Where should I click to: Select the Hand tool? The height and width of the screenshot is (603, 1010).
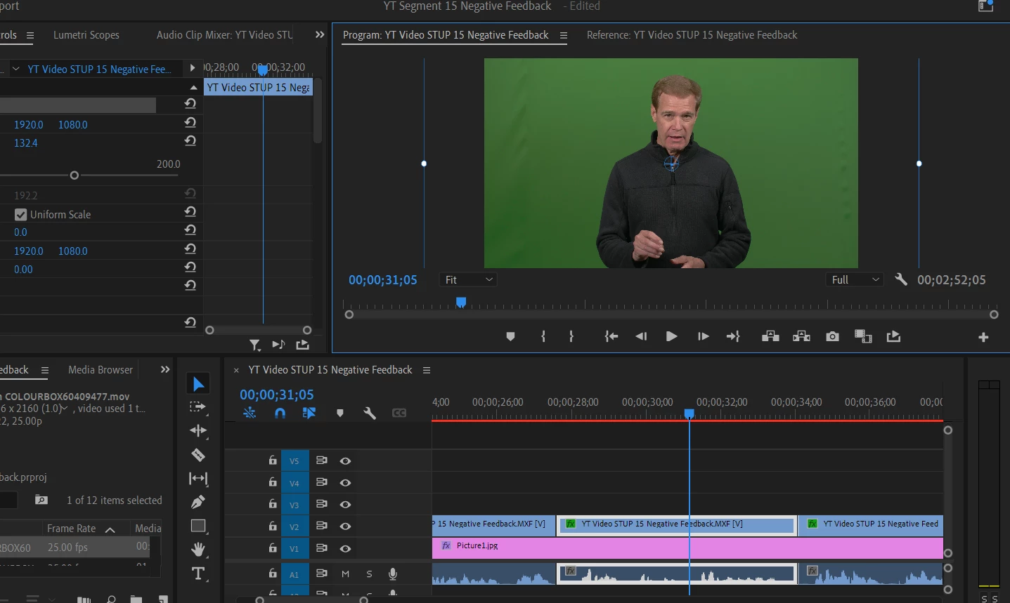pos(198,549)
